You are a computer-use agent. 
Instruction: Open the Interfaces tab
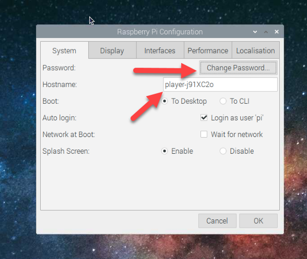(x=160, y=51)
